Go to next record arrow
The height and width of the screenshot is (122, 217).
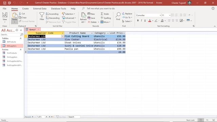[x=46, y=117]
